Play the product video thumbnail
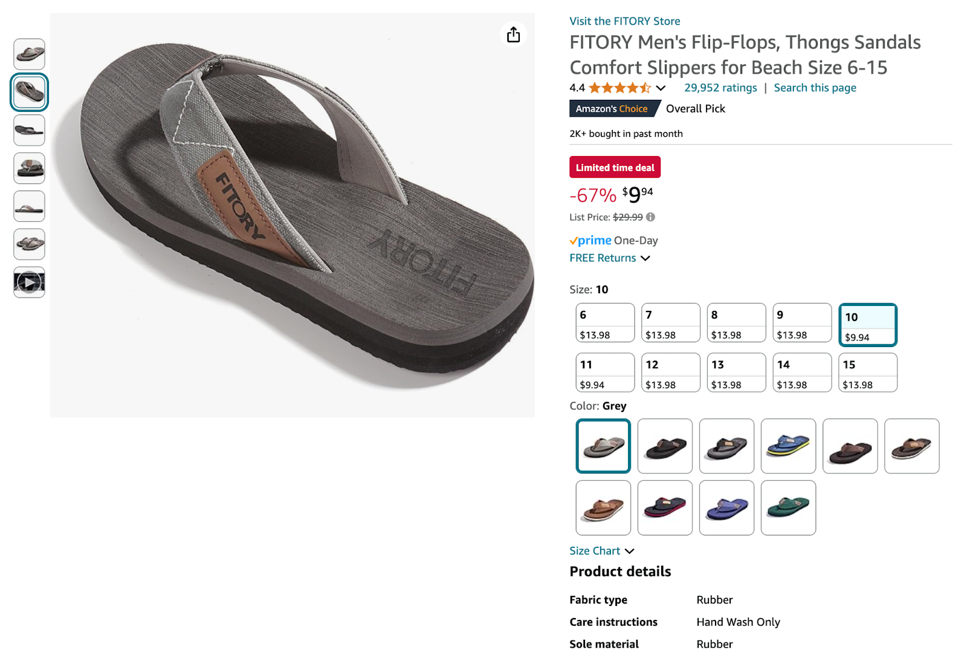 tap(29, 282)
